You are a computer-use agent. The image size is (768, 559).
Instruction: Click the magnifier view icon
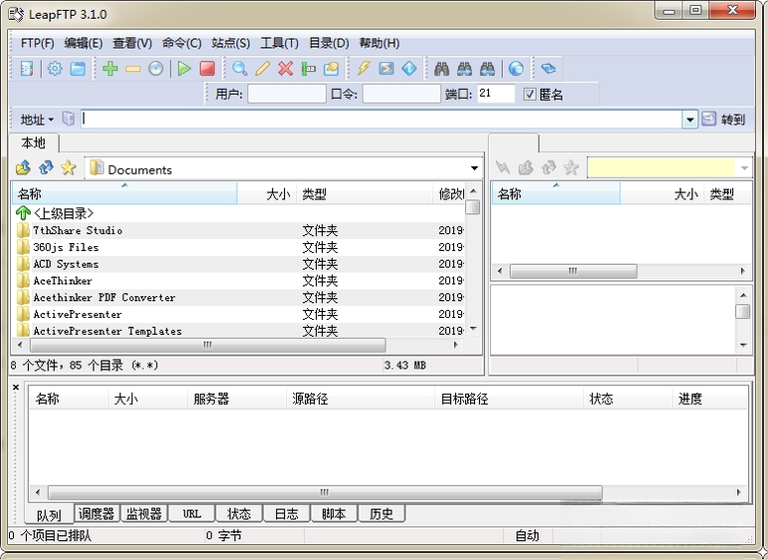pos(239,68)
